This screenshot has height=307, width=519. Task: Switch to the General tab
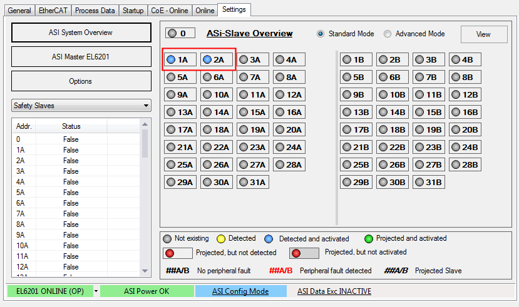pyautogui.click(x=19, y=11)
